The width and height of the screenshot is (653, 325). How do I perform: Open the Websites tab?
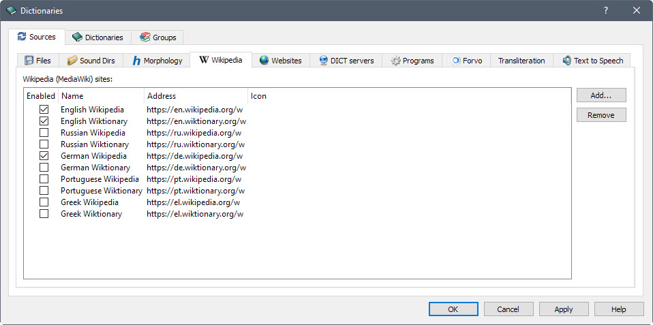pyautogui.click(x=281, y=61)
